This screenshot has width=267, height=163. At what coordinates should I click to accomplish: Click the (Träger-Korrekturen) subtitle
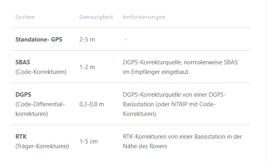click(42, 146)
